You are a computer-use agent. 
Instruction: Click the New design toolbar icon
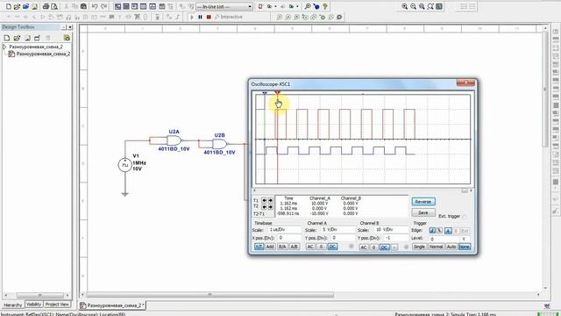coord(9,6)
